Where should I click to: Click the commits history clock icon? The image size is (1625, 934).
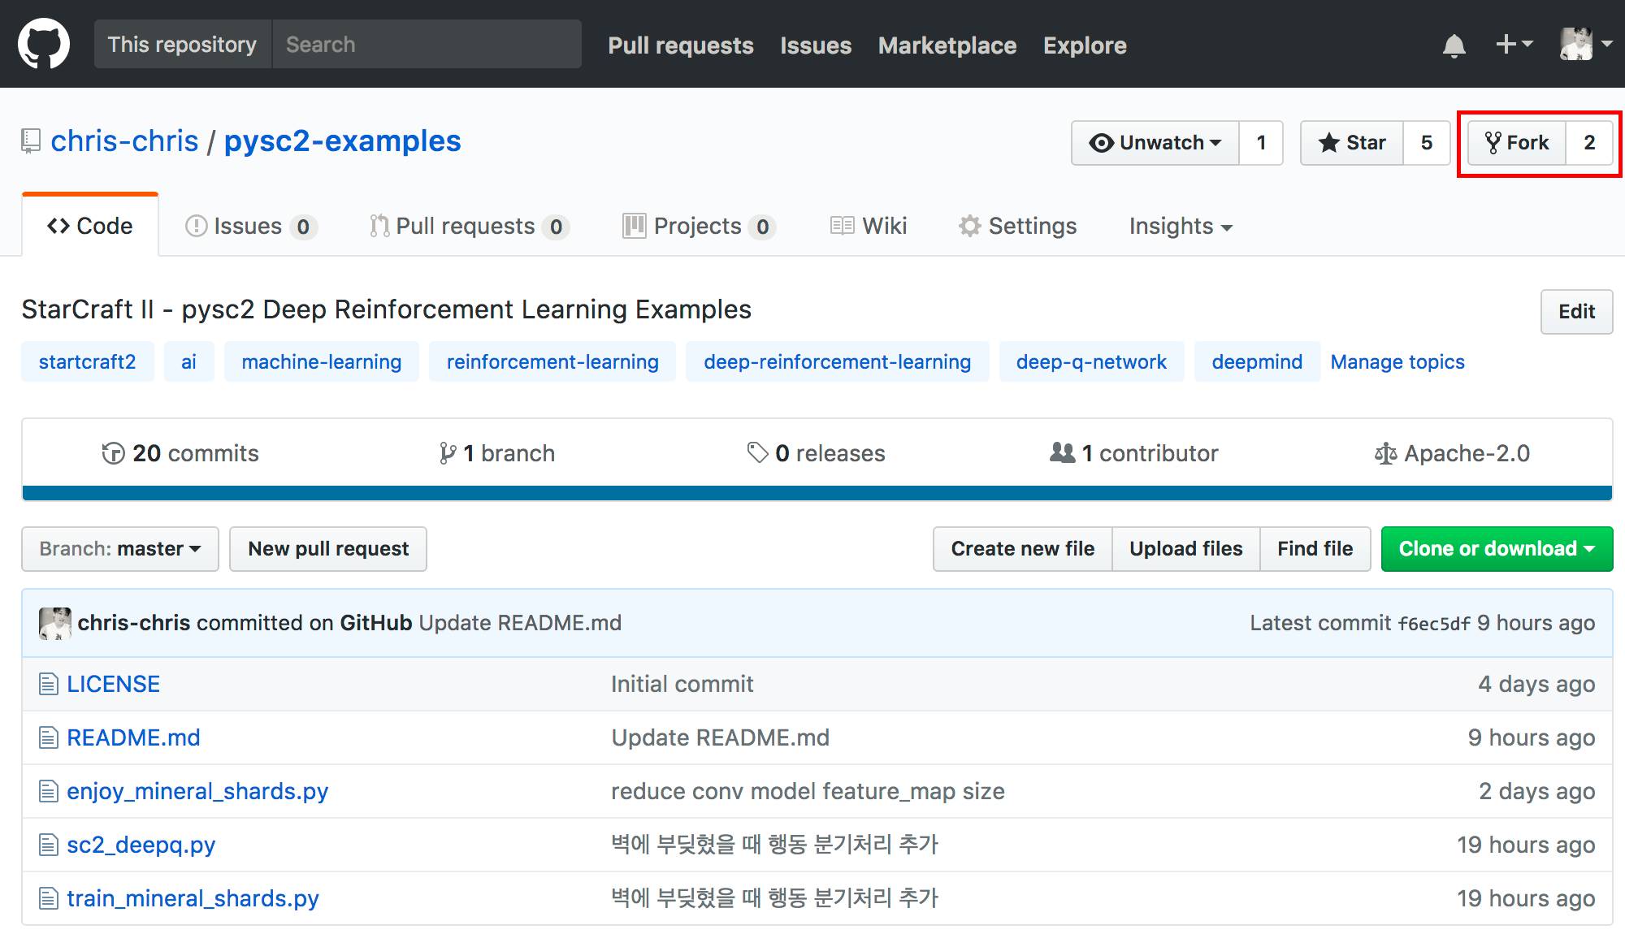(x=113, y=453)
